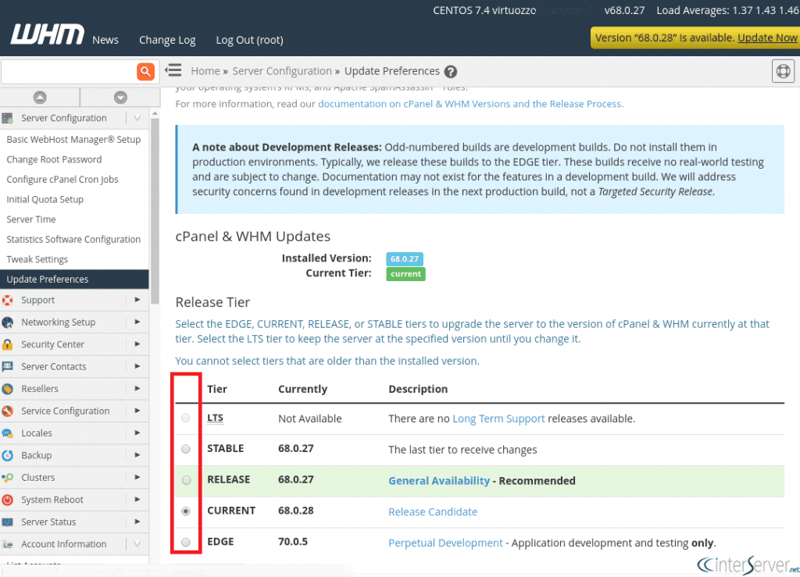800x577 pixels.
Task: Click the Clusters icon in sidebar
Action: pos(7,478)
